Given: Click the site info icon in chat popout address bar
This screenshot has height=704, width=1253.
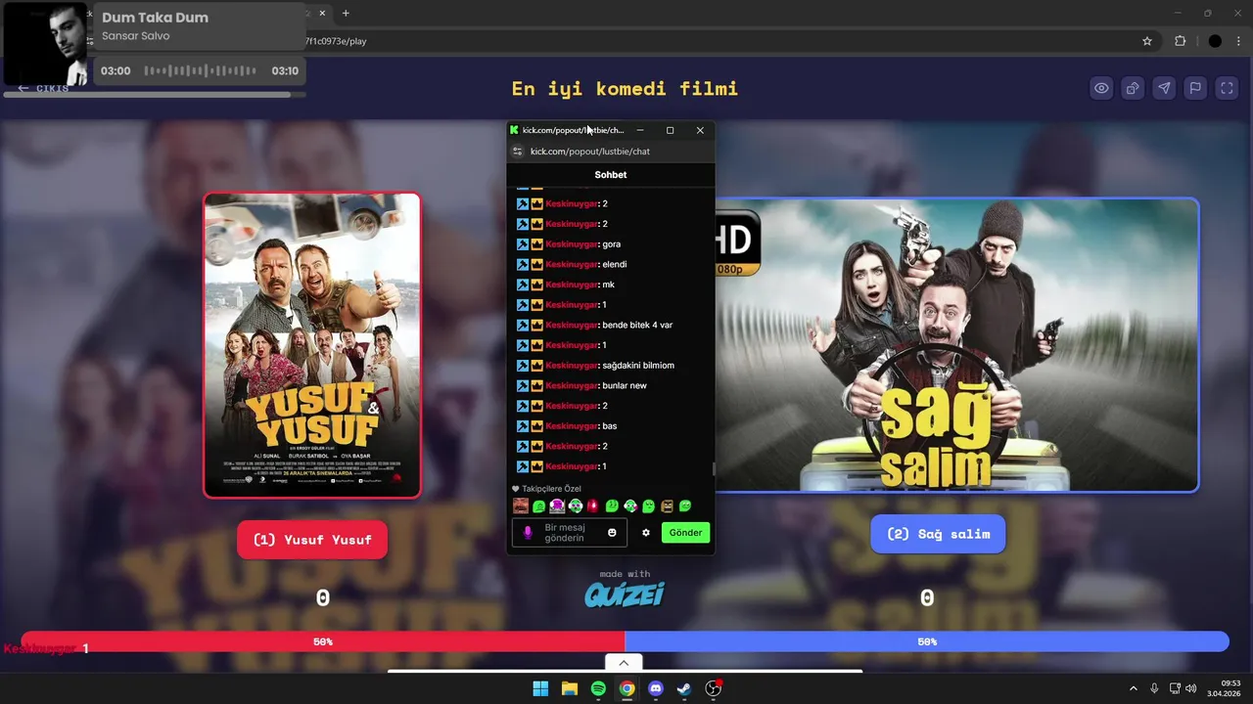Looking at the screenshot, I should tap(518, 152).
